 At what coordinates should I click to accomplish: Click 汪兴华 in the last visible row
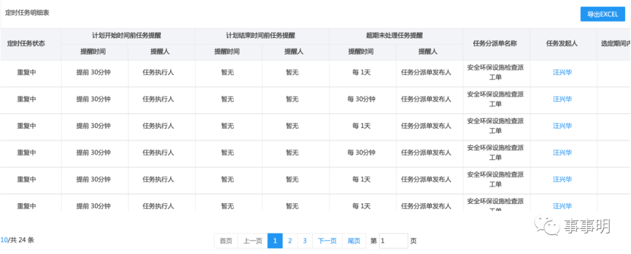[562, 206]
